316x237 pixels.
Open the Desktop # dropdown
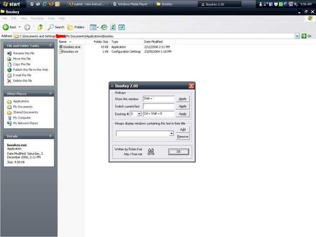[x=139, y=114]
